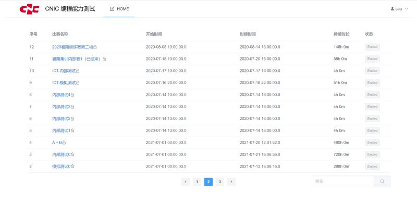Screen dimensions: 417x215
Task: Click the user avatar icon near sea
Action: coord(393,9)
